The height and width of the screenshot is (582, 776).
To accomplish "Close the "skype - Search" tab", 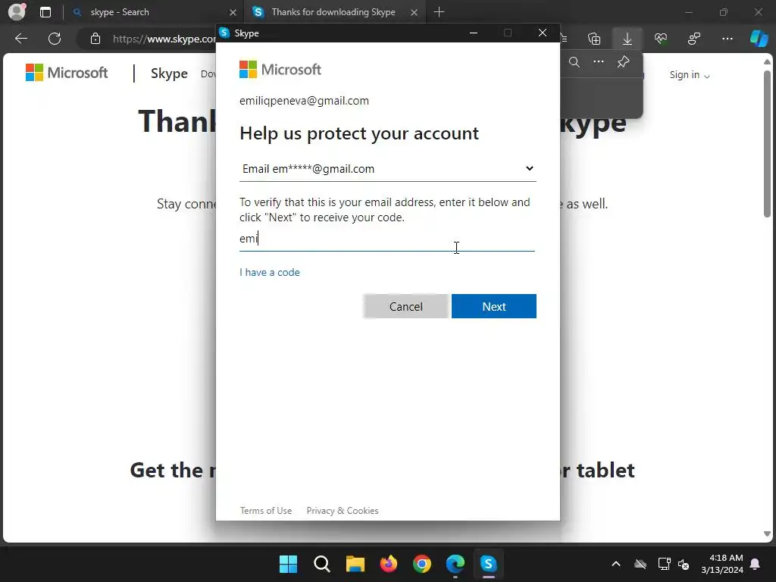I will [233, 12].
